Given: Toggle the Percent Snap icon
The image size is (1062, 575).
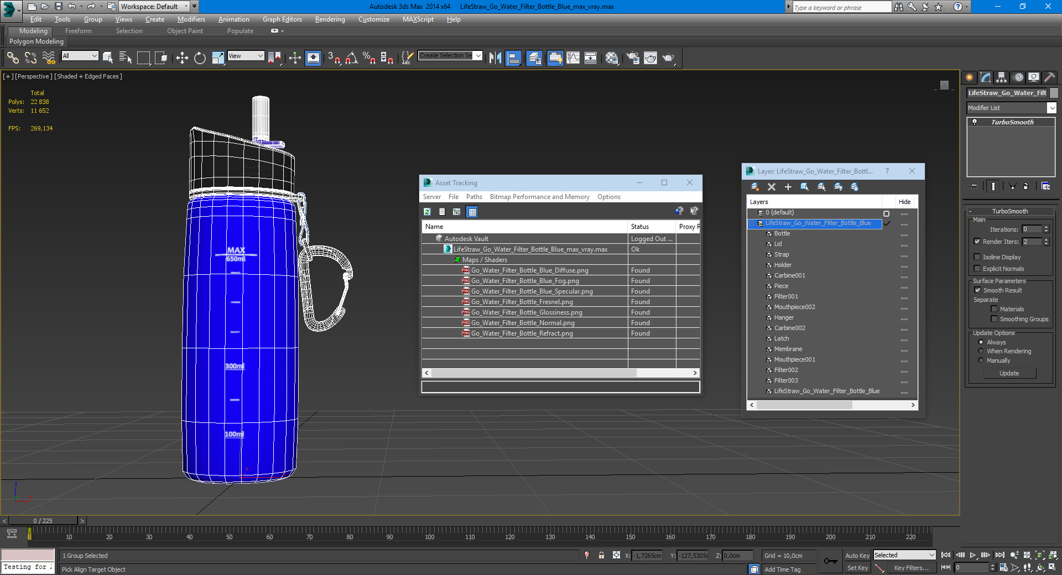Looking at the screenshot, I should pos(369,57).
